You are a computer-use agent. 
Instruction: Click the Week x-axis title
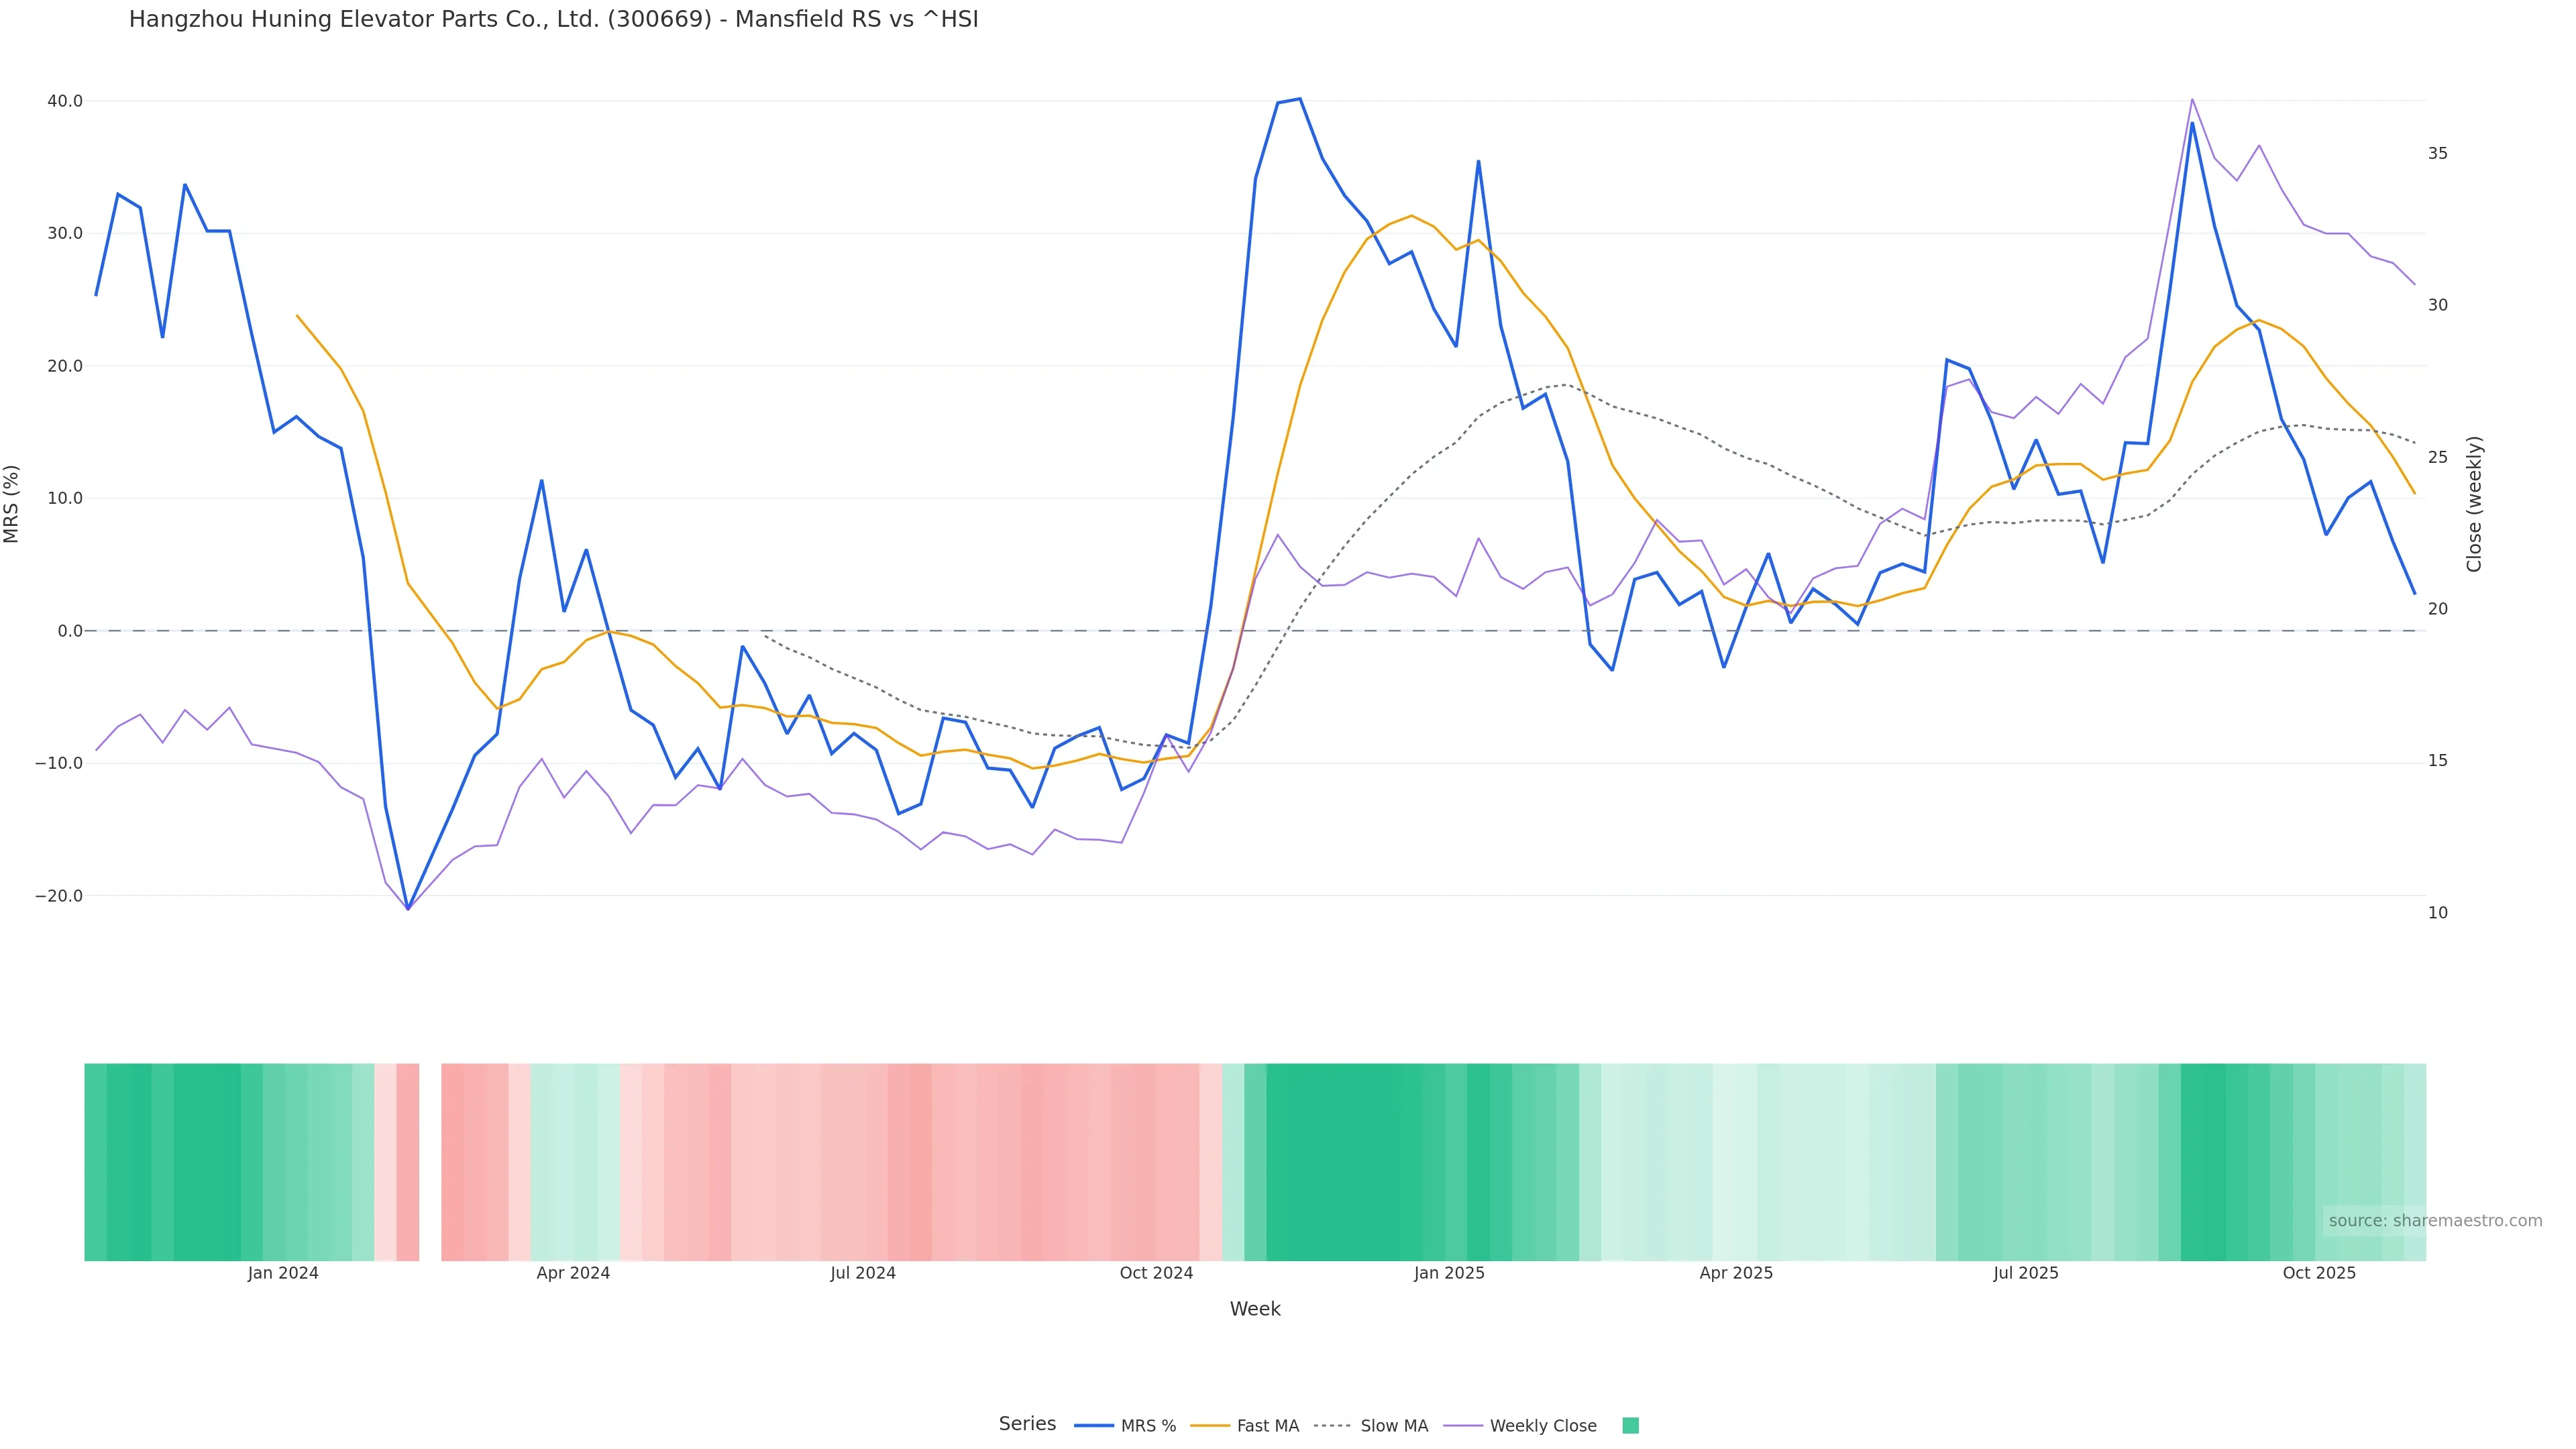(1255, 1309)
